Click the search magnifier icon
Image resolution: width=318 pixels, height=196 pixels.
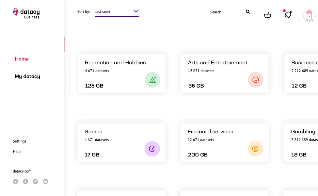[x=247, y=11]
